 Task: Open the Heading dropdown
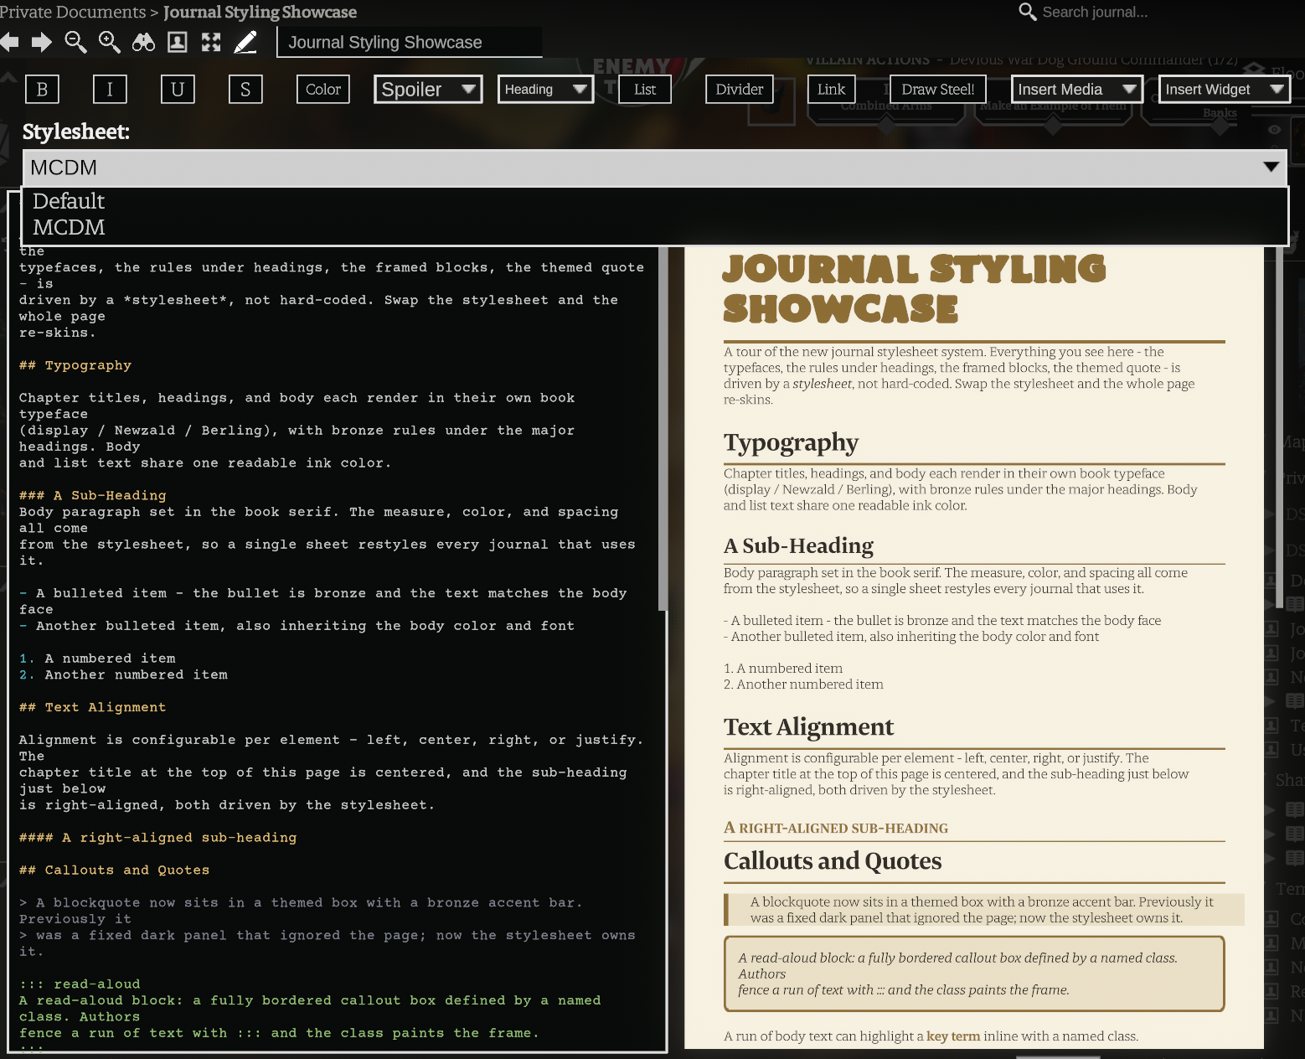pyautogui.click(x=545, y=90)
